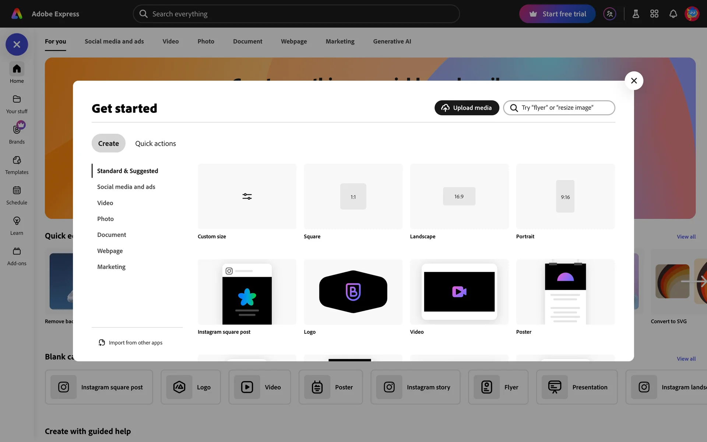The image size is (707, 442).
Task: Open the Brands sidebar icon
Action: coord(17,130)
